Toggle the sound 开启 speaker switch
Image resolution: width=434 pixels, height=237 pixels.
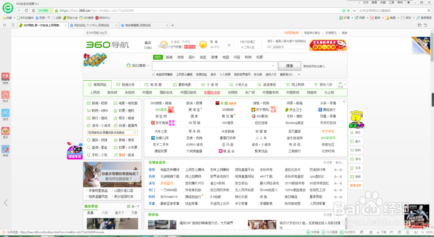340,85
